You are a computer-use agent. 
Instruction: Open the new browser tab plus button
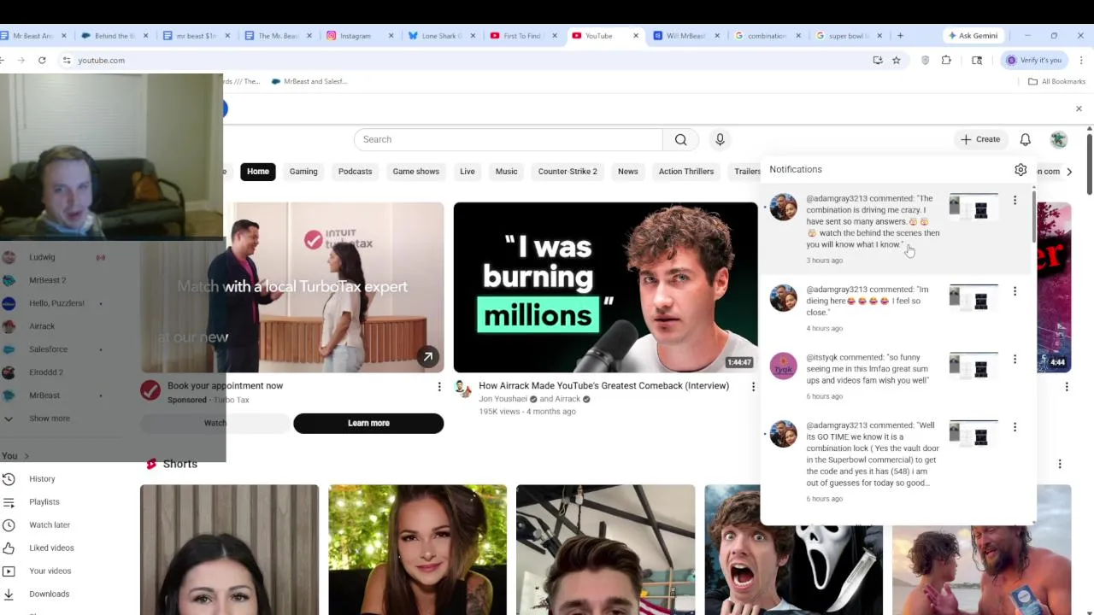[x=900, y=36]
